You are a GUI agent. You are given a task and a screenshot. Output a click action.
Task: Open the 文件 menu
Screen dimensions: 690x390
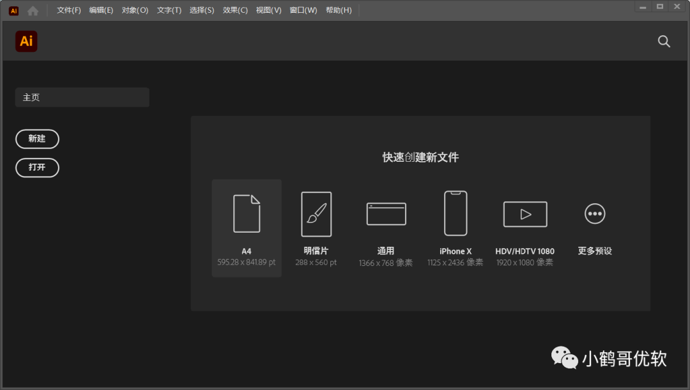(68, 10)
